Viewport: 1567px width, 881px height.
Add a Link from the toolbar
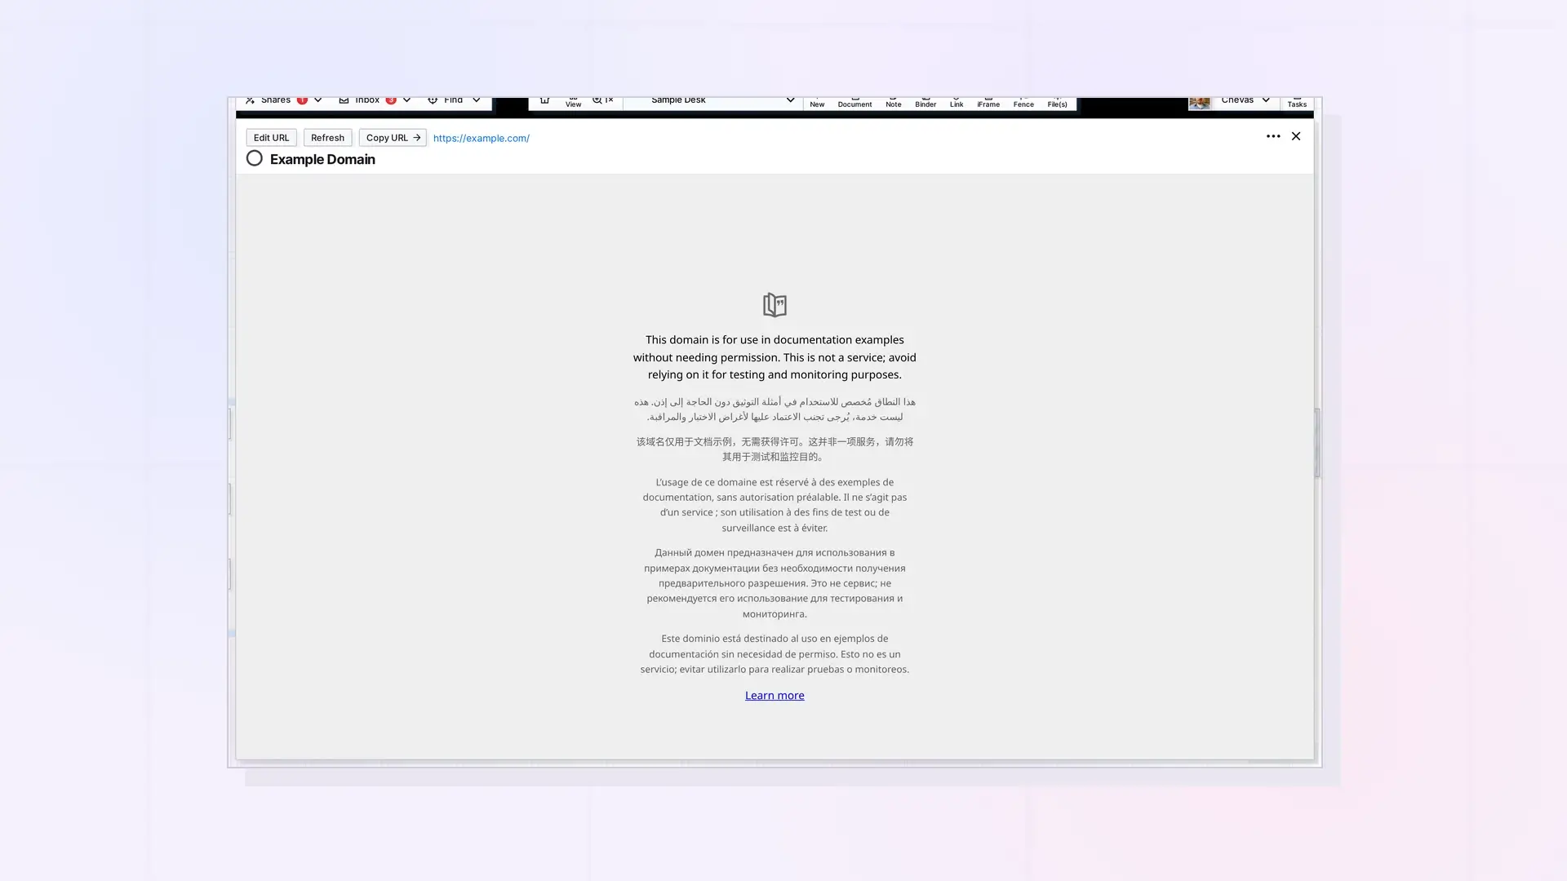pyautogui.click(x=957, y=103)
